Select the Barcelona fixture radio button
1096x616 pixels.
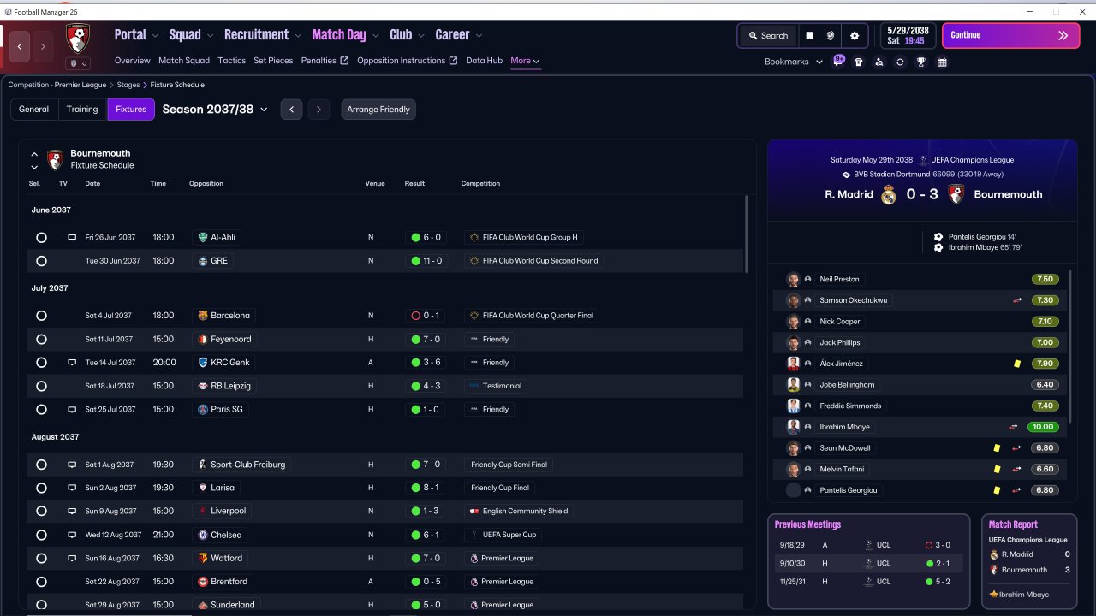tap(41, 316)
